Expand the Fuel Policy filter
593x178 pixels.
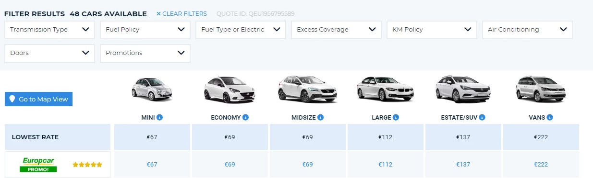point(145,30)
